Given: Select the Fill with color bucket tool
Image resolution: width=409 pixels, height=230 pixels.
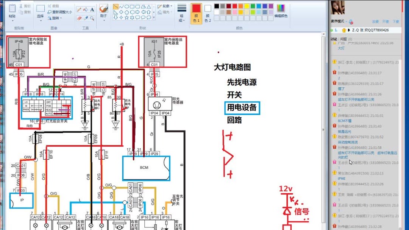Looking at the screenshot, I should pos(86,9).
